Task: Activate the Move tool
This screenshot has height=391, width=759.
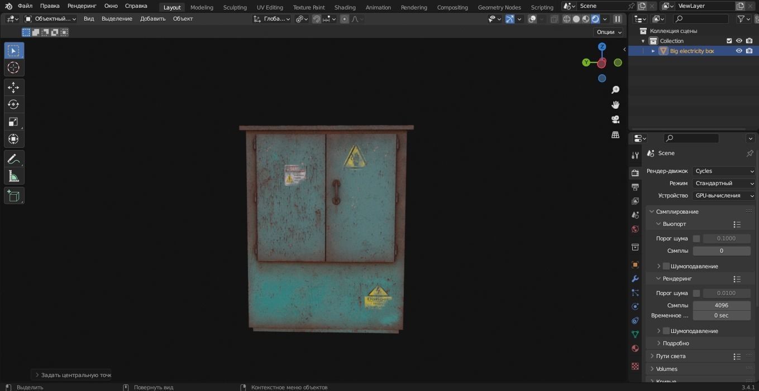Action: [14, 87]
